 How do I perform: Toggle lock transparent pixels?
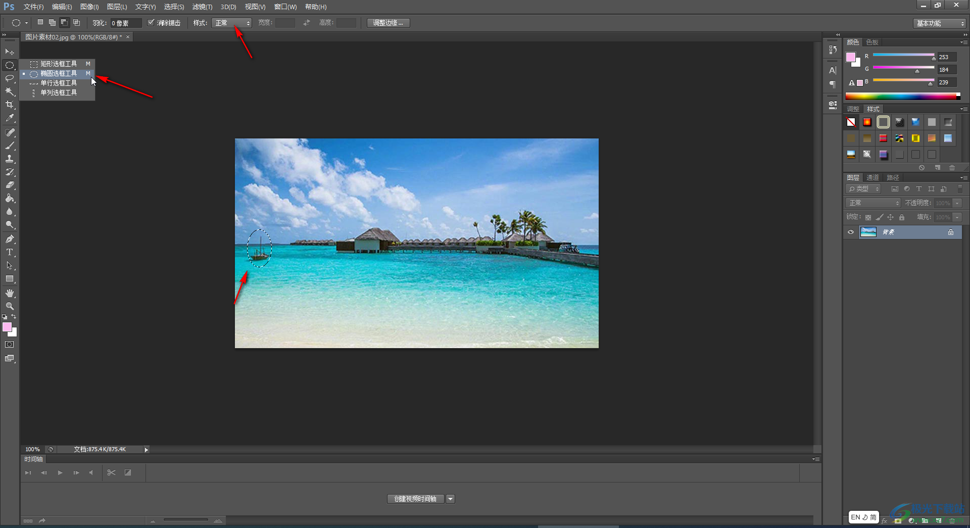pyautogui.click(x=868, y=217)
